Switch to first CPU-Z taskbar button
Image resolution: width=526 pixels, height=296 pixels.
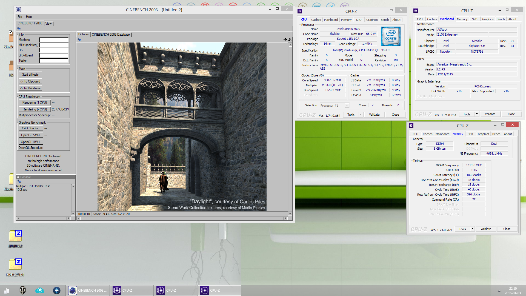point(132,291)
